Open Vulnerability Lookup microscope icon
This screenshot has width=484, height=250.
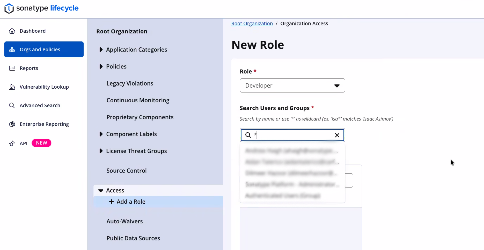[12, 87]
